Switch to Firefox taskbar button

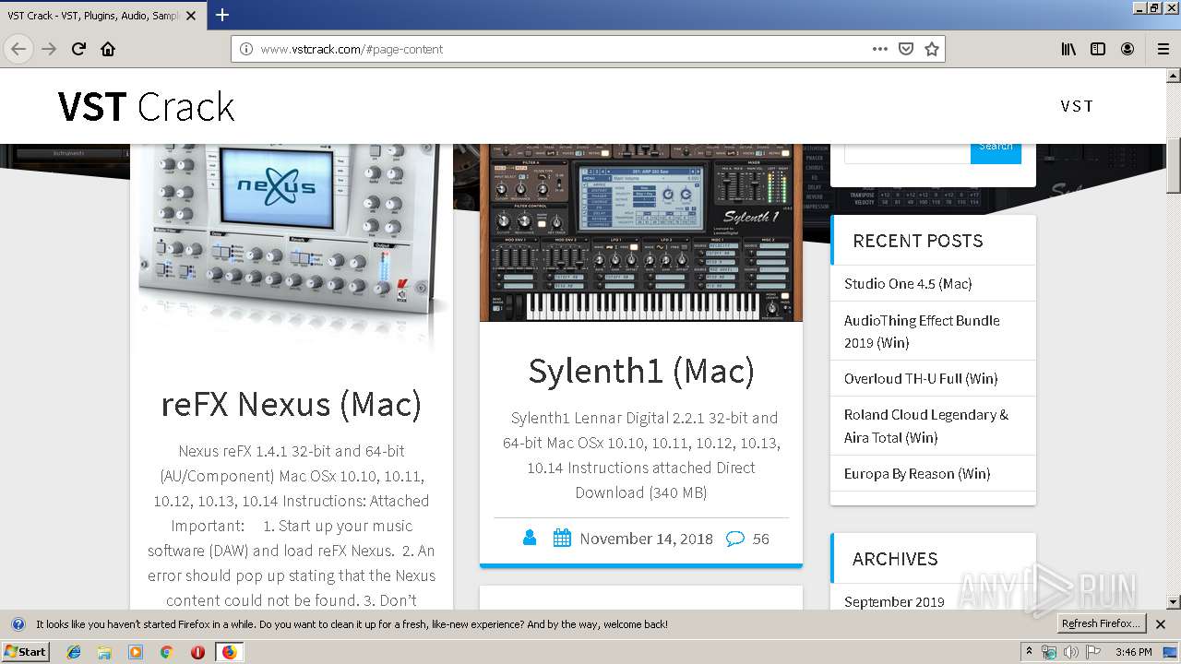click(x=229, y=652)
